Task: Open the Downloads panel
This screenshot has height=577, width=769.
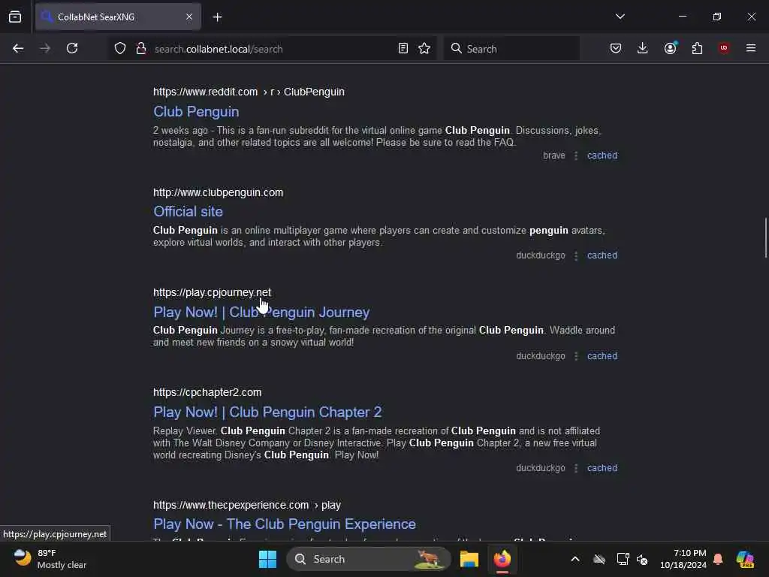Action: click(643, 48)
